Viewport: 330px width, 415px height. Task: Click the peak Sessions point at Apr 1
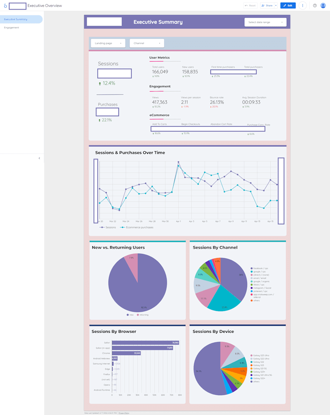click(x=178, y=162)
